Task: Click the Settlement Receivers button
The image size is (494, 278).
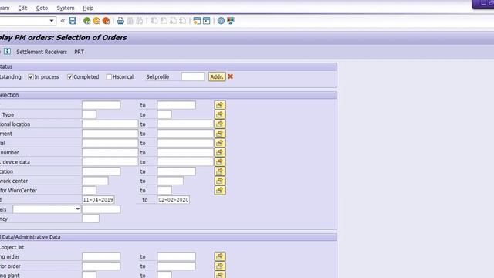Action: pos(42,52)
